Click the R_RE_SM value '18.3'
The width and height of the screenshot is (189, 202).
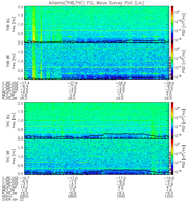[24, 193]
